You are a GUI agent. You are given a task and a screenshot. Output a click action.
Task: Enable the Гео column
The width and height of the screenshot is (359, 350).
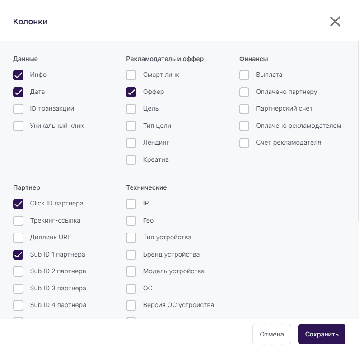pyautogui.click(x=131, y=221)
